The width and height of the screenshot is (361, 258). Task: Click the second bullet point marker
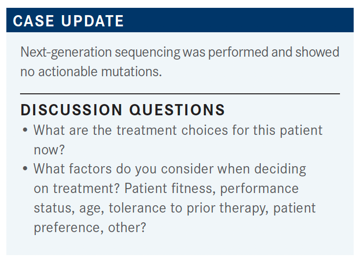click(x=25, y=169)
